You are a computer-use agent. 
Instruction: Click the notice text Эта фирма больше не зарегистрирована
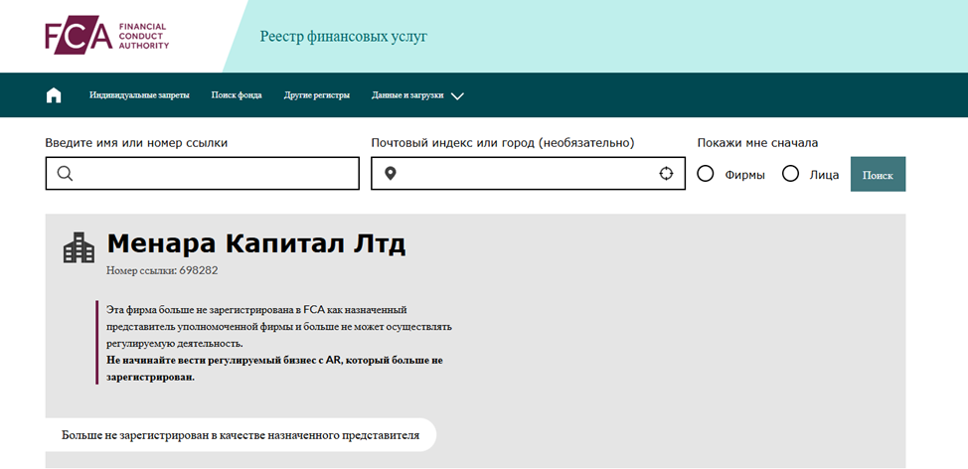(279, 326)
